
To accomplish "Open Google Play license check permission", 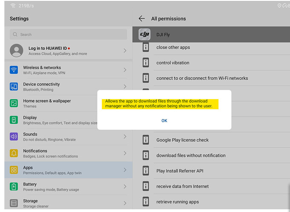I will coord(211,140).
